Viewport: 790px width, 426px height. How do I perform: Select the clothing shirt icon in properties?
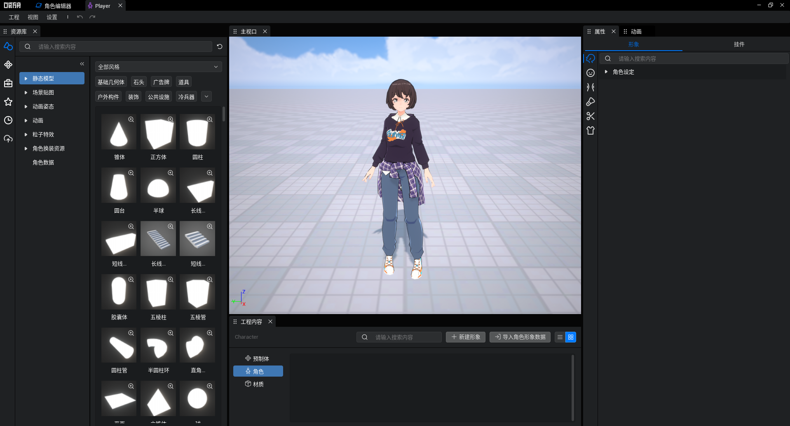click(591, 130)
